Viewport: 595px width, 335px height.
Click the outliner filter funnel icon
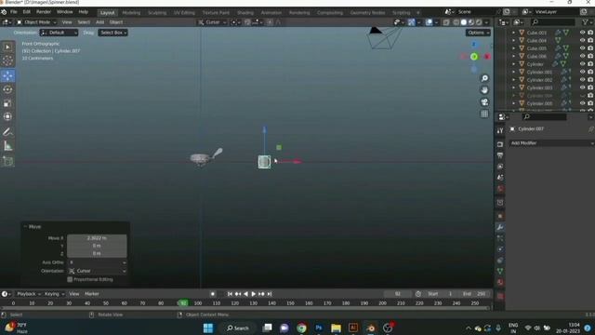[585, 22]
